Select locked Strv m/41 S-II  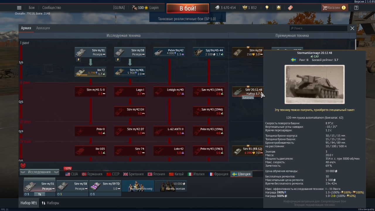coord(91,92)
